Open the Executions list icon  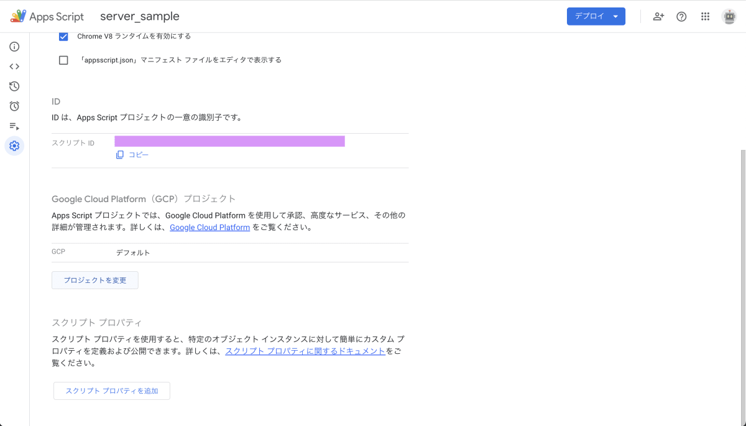tap(14, 126)
